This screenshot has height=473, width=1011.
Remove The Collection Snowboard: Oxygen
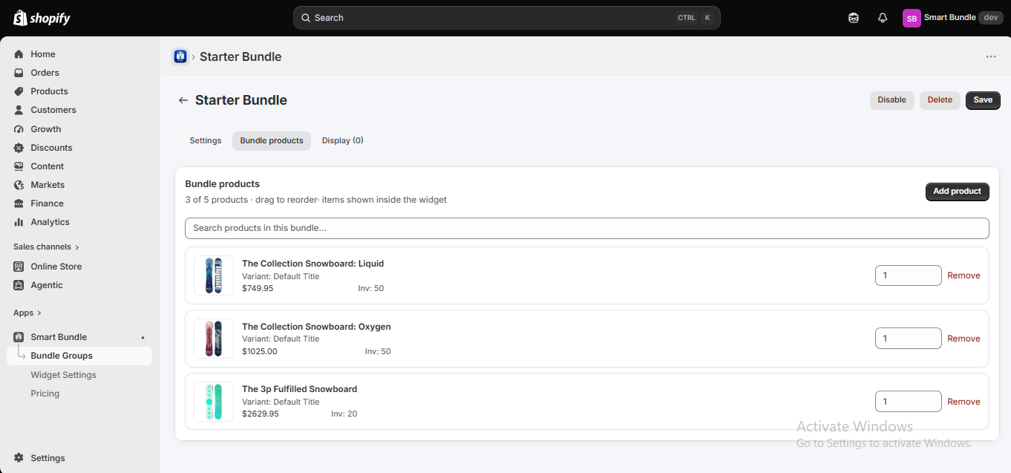[963, 339]
